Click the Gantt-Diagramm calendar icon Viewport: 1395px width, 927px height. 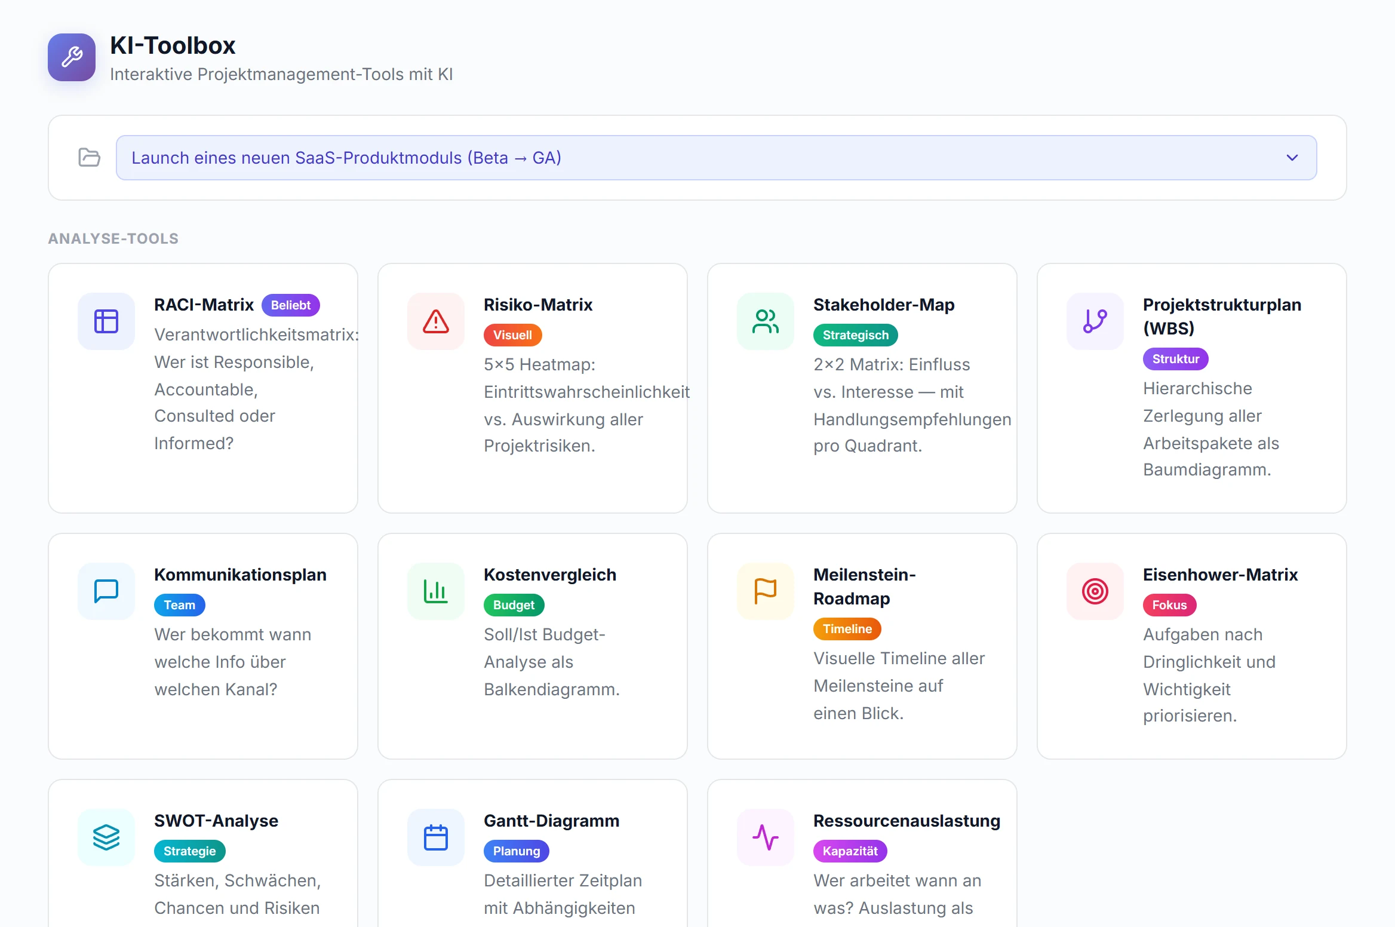point(436,837)
